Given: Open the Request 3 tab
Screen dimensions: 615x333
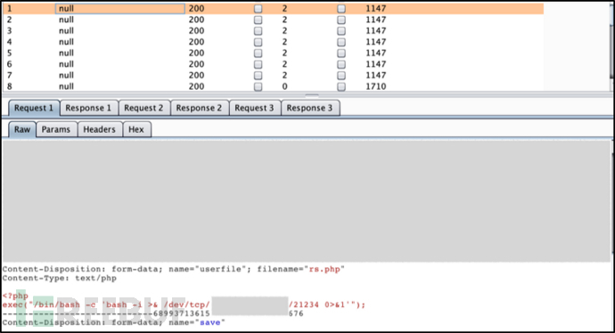Looking at the screenshot, I should [255, 108].
